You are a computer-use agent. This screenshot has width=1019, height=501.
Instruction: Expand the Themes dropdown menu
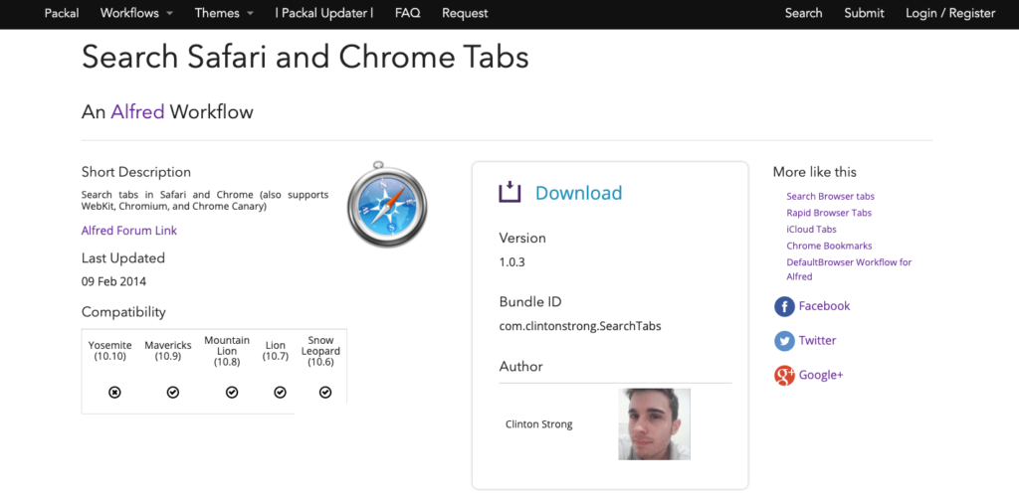224,13
